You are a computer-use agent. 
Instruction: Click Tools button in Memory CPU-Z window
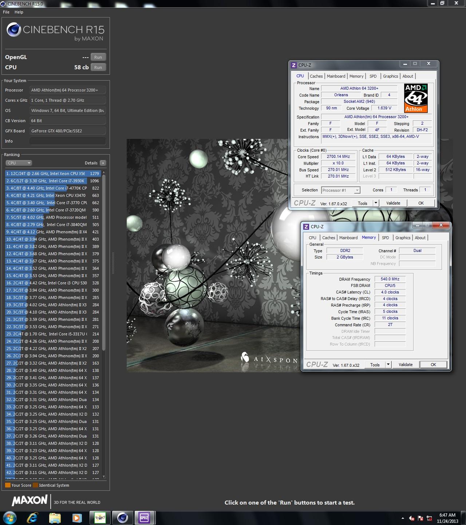click(x=375, y=365)
